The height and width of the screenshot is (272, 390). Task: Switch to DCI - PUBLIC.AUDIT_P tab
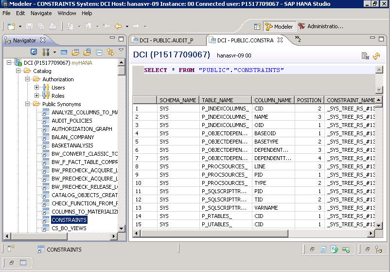click(x=166, y=40)
